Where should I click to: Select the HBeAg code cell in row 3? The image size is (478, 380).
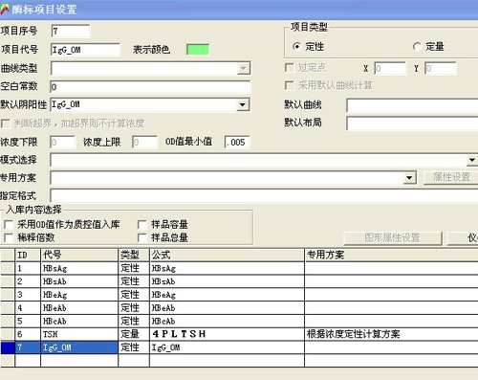[79, 295]
